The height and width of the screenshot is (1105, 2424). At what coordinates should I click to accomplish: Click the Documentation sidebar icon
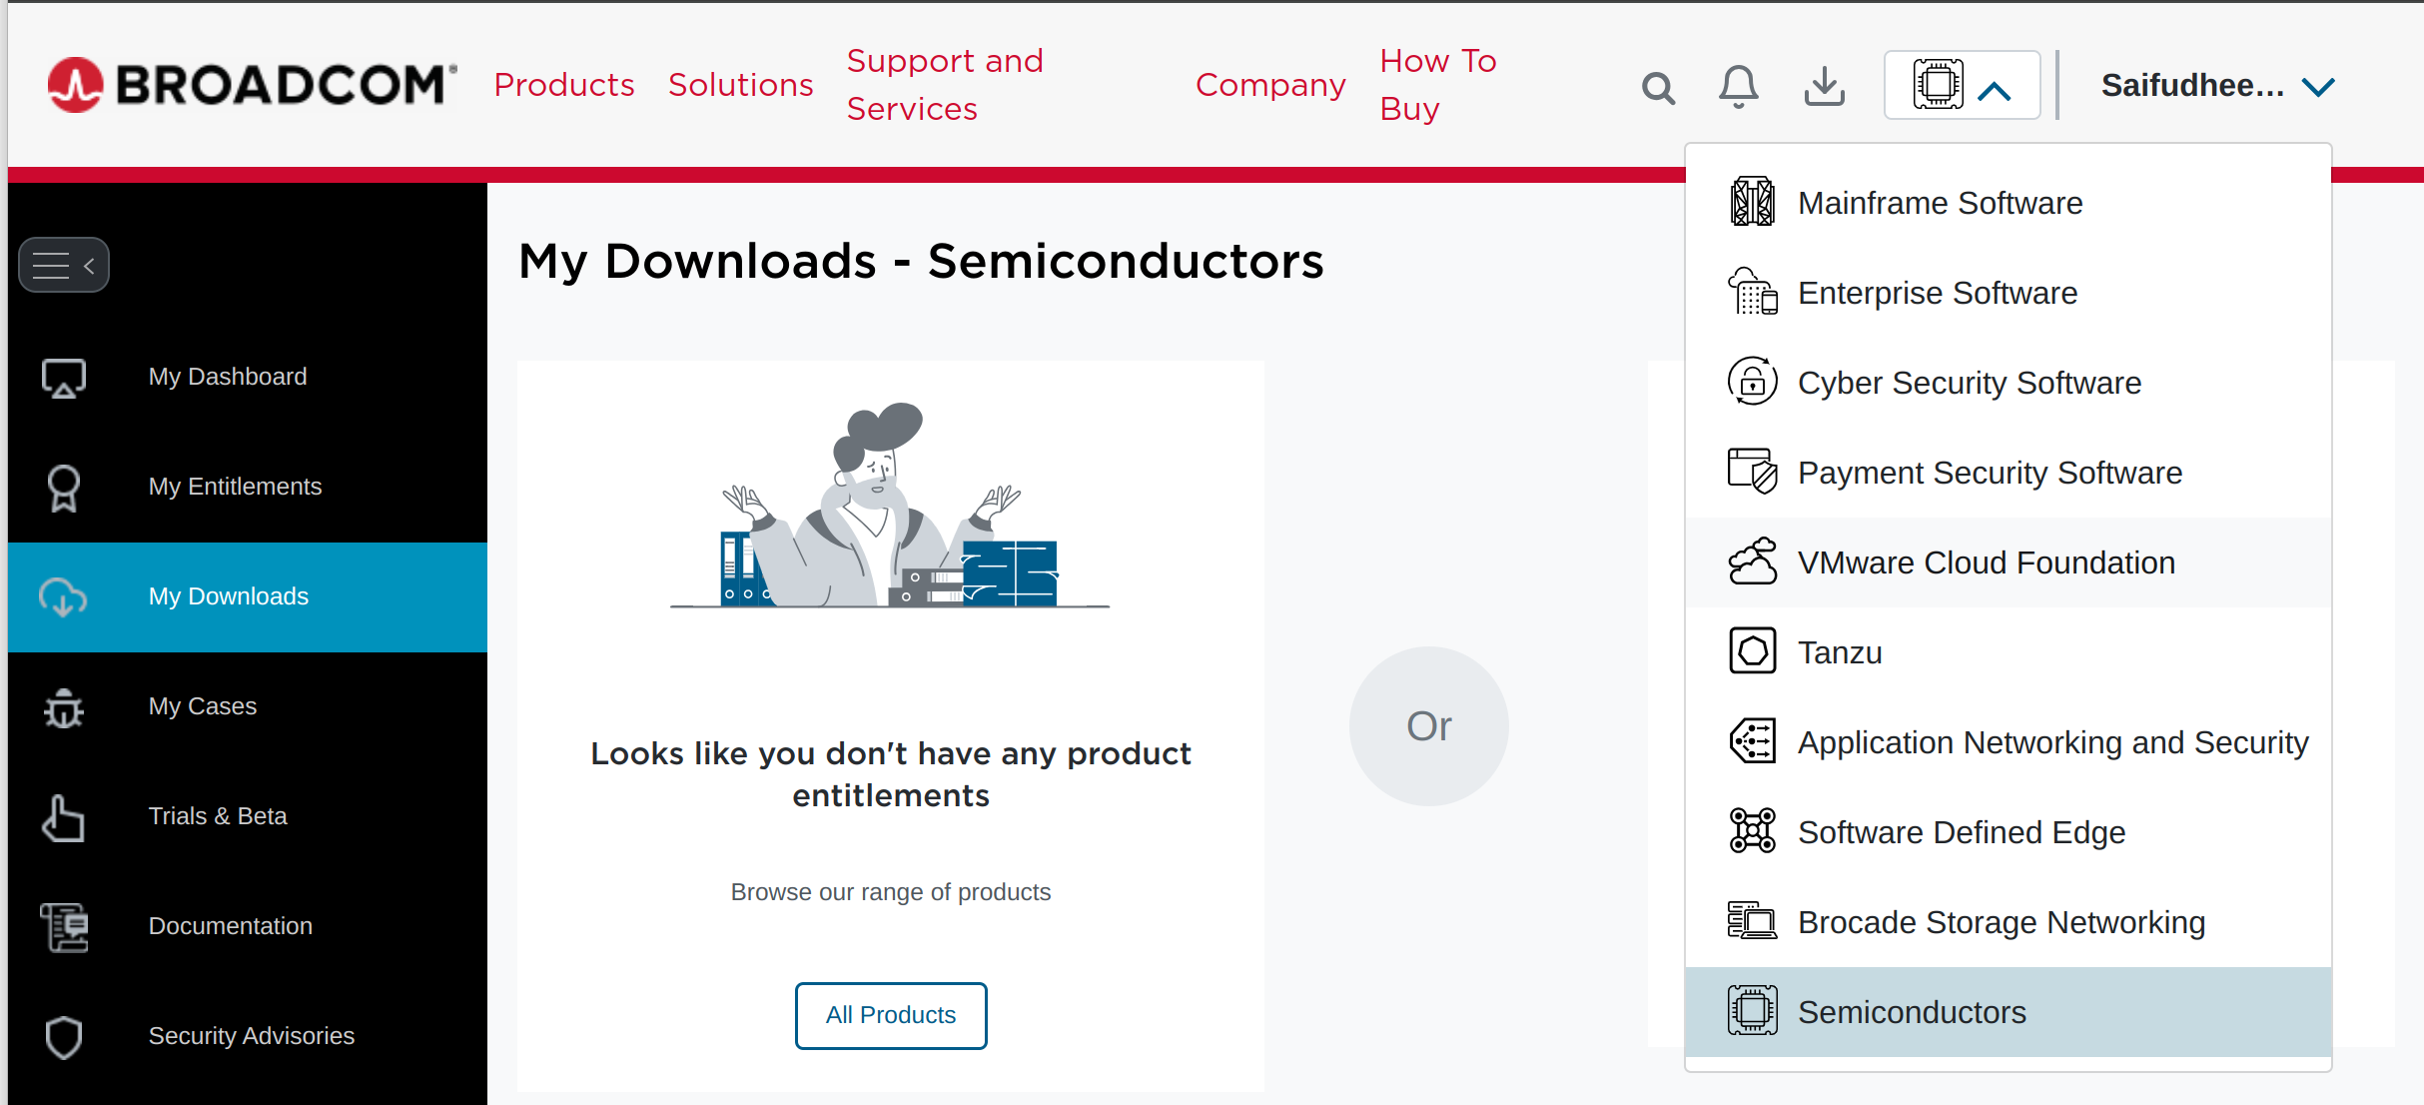[63, 926]
